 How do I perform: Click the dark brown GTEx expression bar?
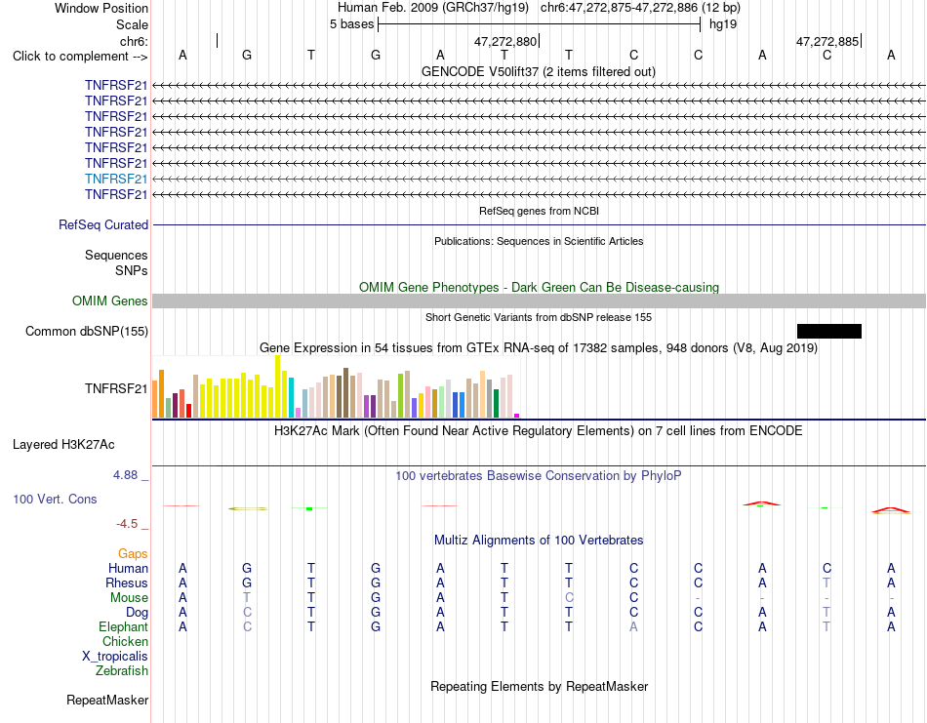pos(345,392)
